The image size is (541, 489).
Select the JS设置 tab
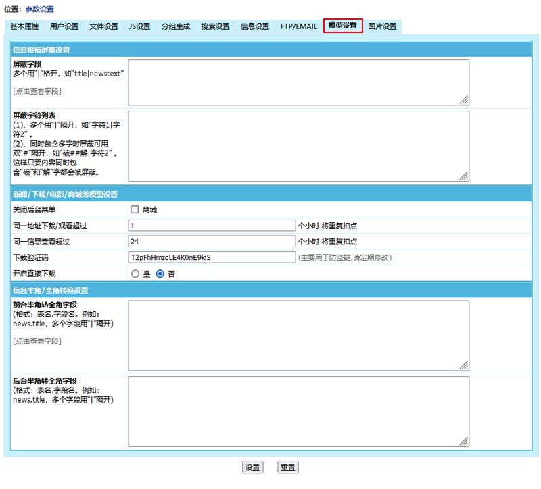click(x=139, y=26)
